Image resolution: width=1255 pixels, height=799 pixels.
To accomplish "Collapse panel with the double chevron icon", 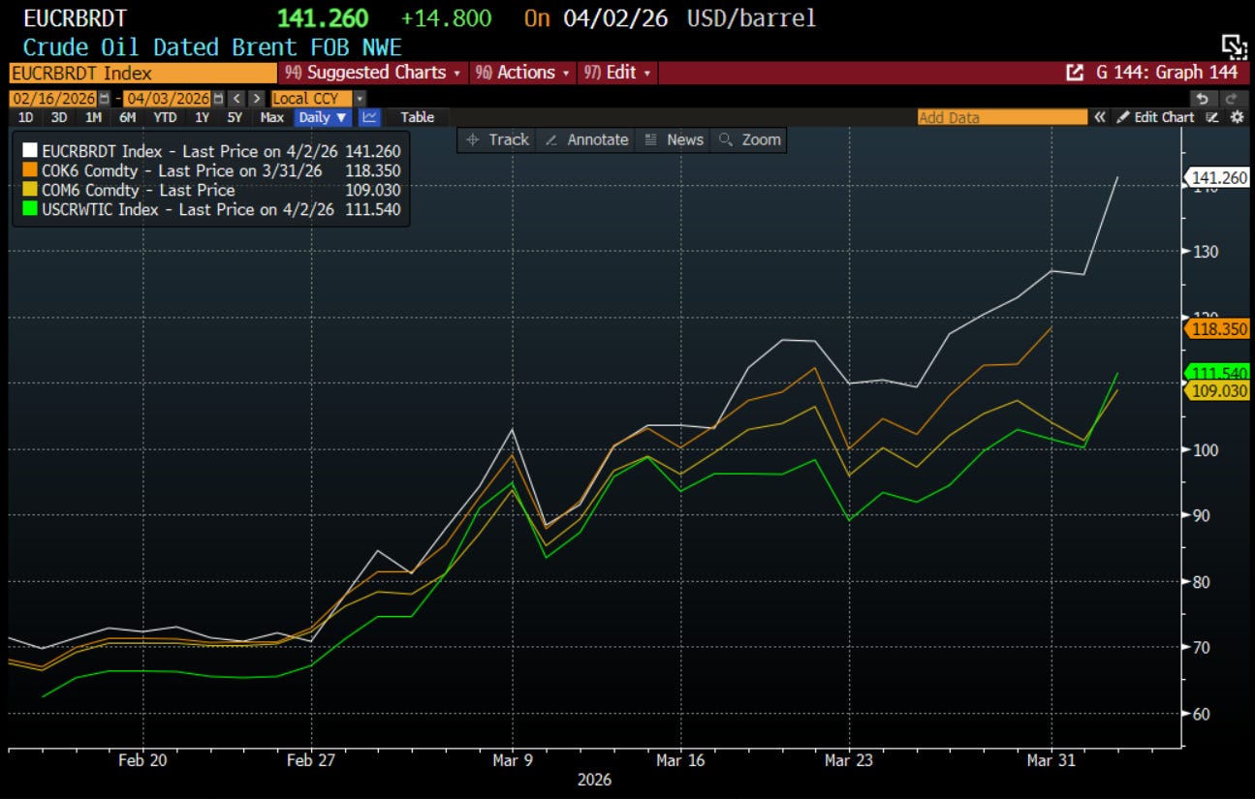I will click(x=1100, y=117).
